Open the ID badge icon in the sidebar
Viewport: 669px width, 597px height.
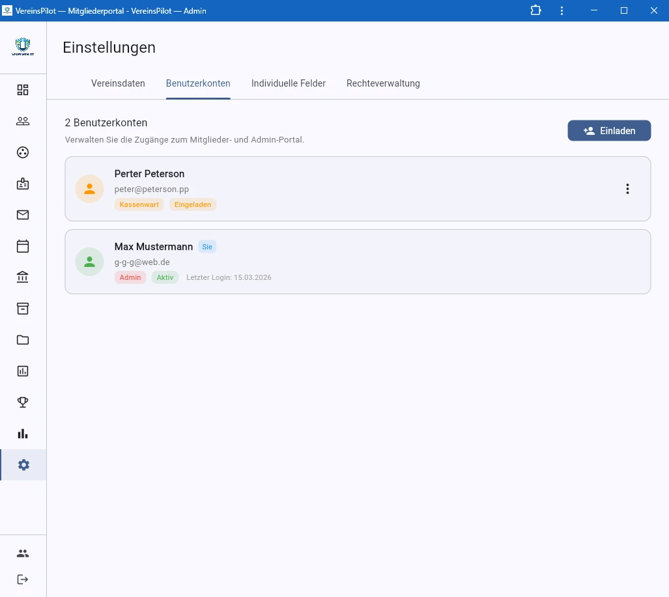coord(23,183)
